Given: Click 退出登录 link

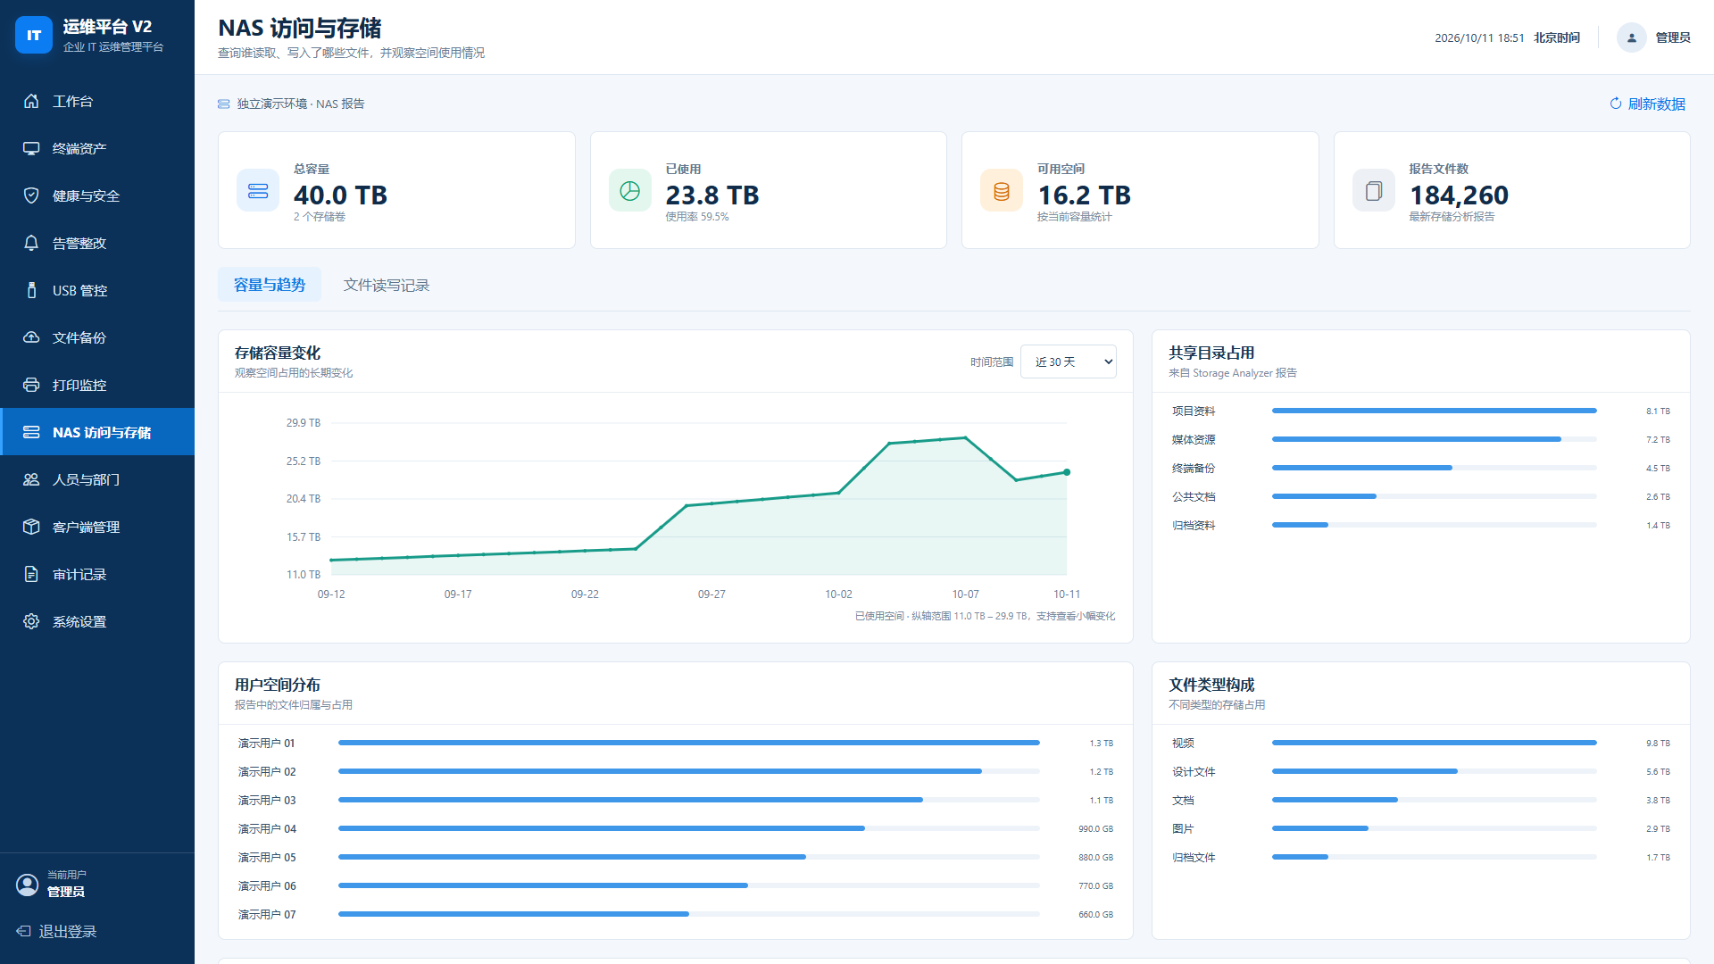Looking at the screenshot, I should [56, 931].
